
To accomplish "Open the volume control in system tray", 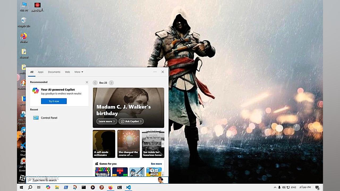I will coord(284,187).
